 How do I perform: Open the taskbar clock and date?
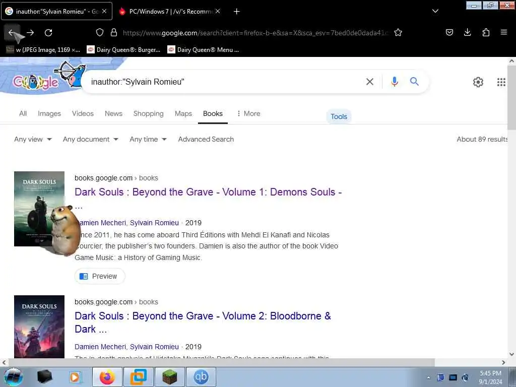(490, 377)
